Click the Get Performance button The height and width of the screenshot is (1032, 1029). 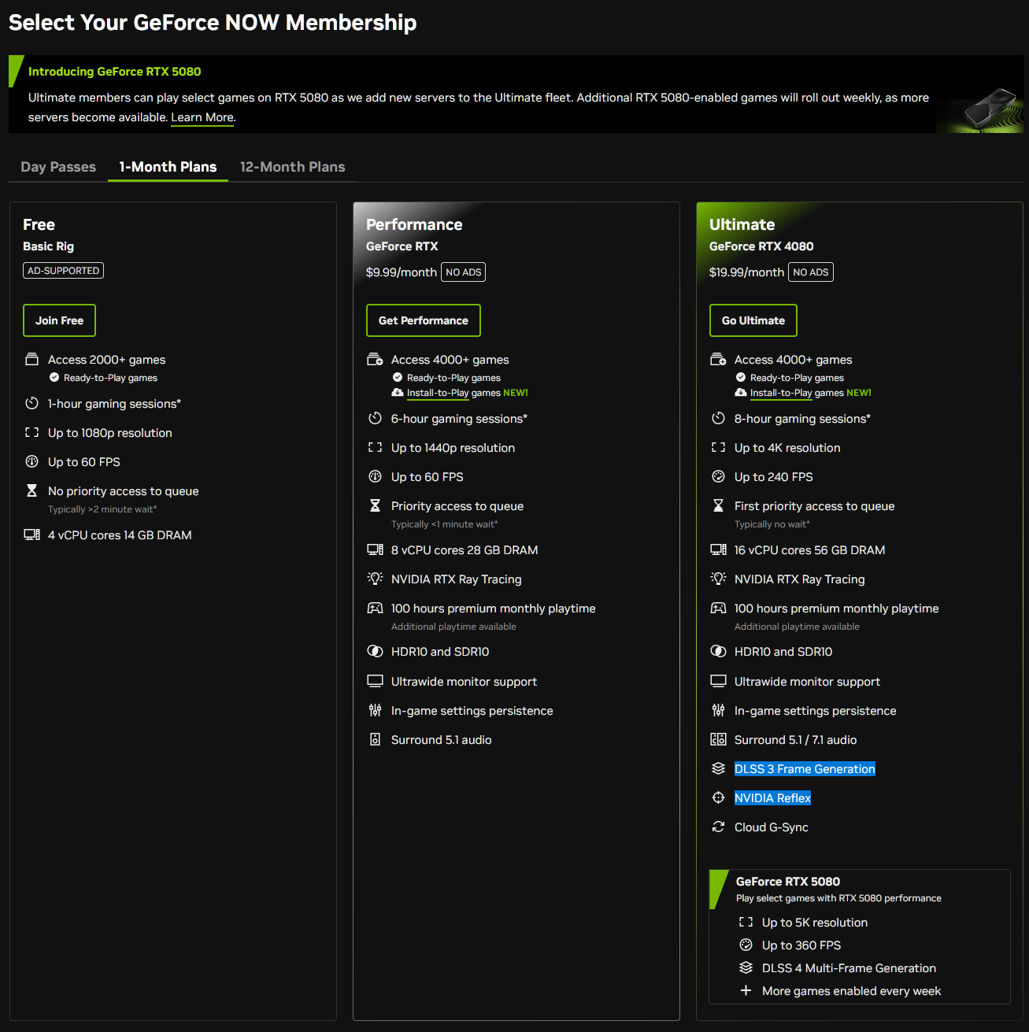(424, 320)
